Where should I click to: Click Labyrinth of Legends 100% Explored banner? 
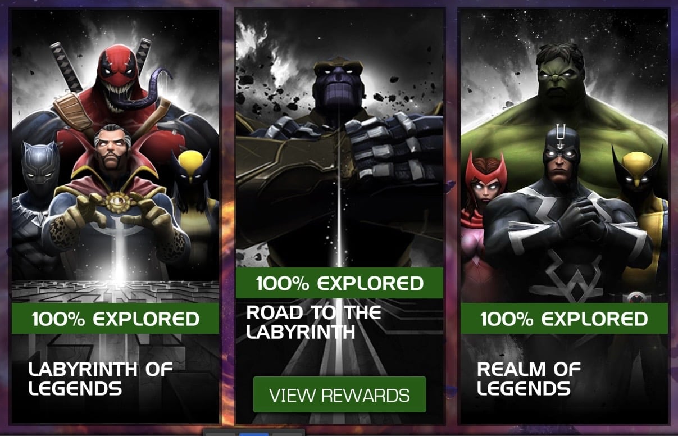[115, 319]
